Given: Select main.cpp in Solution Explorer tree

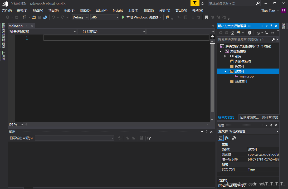Looking at the screenshot, I should pos(247,76).
